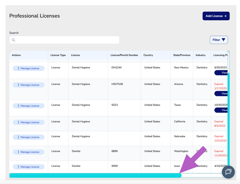Open Manage License menu for Nebraska row

(x=29, y=137)
